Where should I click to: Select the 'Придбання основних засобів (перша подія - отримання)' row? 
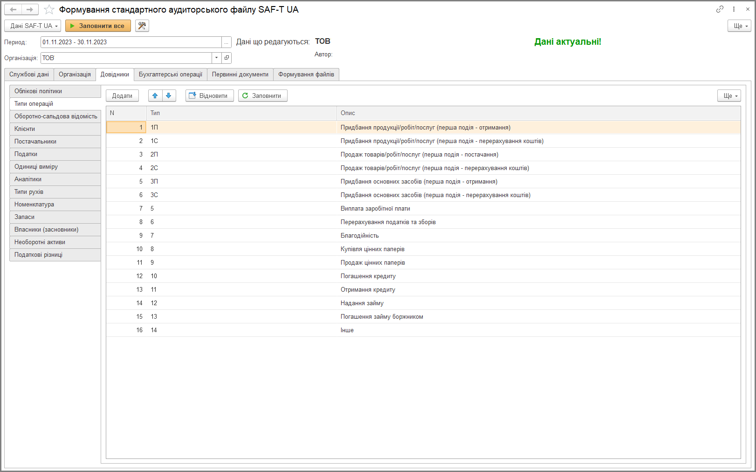[423, 182]
